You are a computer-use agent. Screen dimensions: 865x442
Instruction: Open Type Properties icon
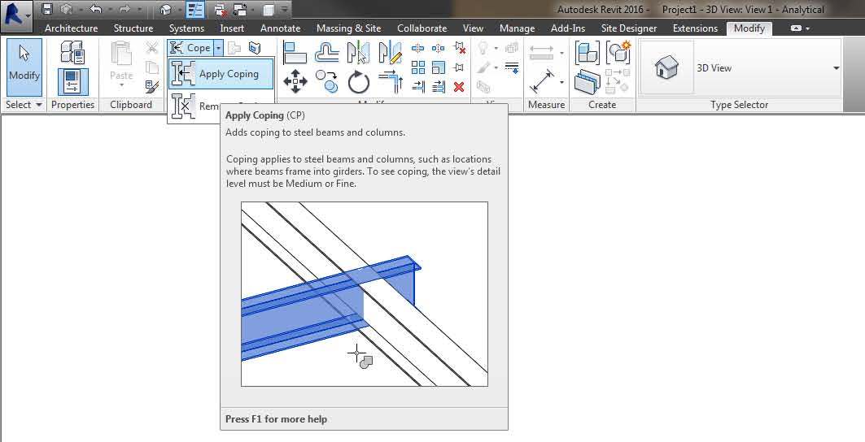click(72, 52)
